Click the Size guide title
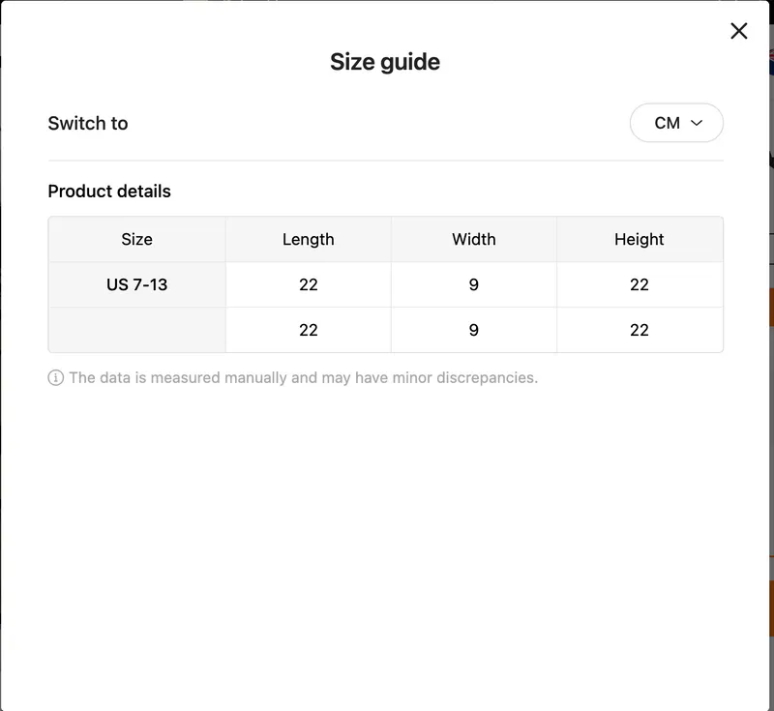774x711 pixels. coord(385,62)
